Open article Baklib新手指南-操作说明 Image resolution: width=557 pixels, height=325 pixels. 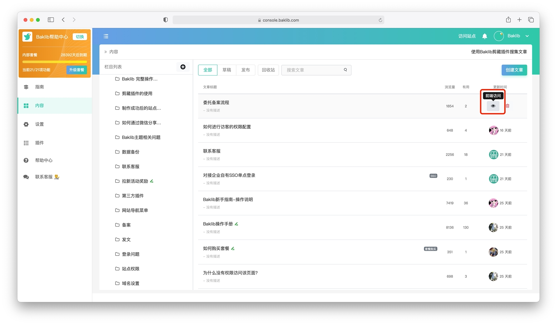228,199
